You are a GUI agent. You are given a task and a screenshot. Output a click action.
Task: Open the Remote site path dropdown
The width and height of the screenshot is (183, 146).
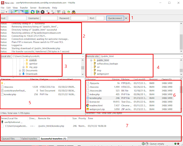pos(182,56)
